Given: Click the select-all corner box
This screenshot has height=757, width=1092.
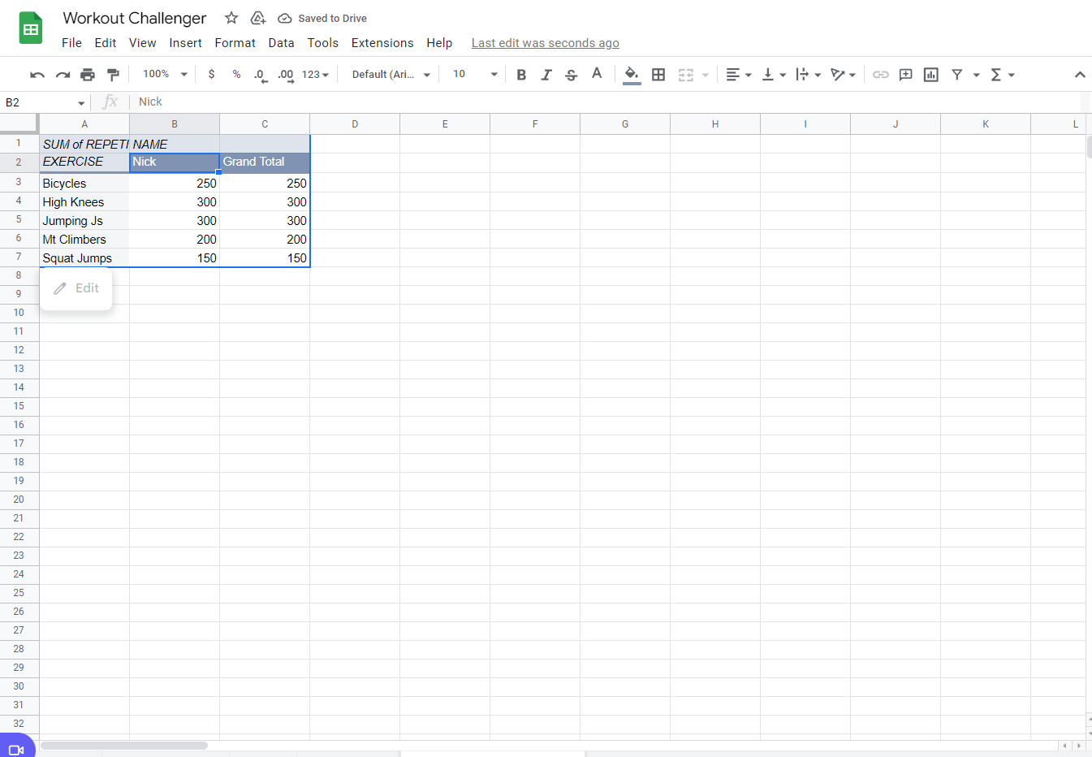Looking at the screenshot, I should coord(19,123).
